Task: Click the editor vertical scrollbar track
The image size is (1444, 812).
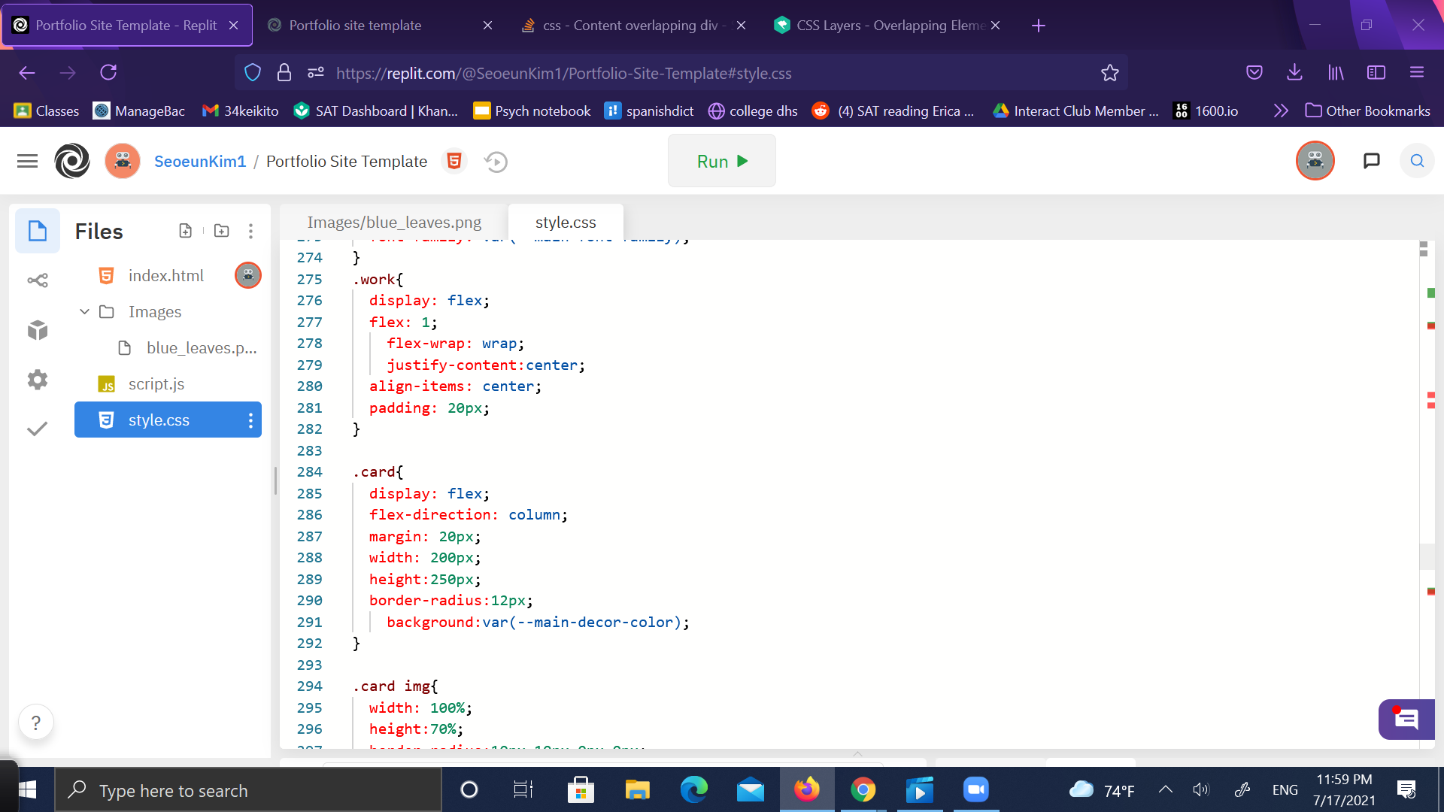Action: [x=1426, y=451]
